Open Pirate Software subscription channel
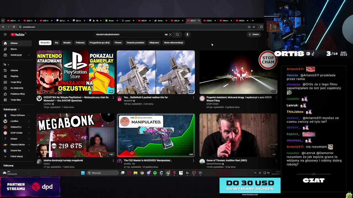Image resolution: width=353 pixels, height=198 pixels. 17,115
